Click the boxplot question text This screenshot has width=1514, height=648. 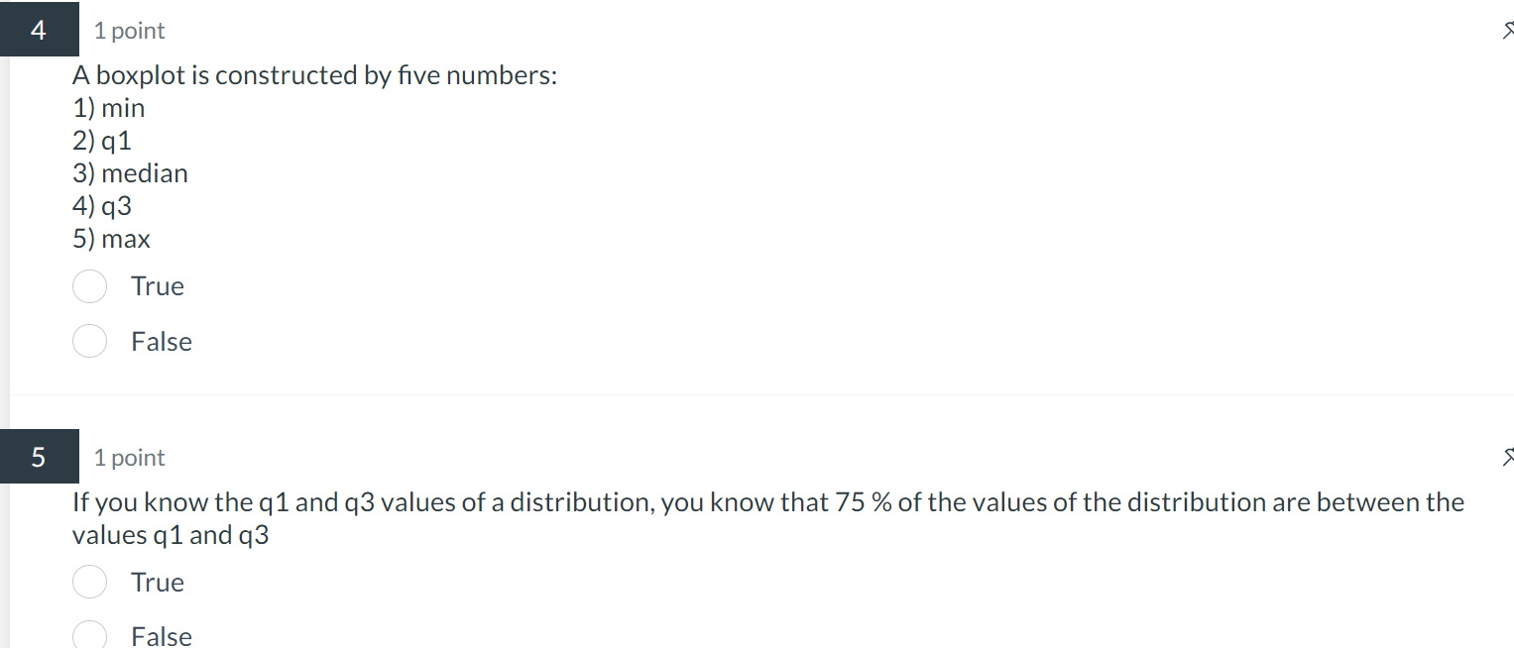[x=314, y=74]
